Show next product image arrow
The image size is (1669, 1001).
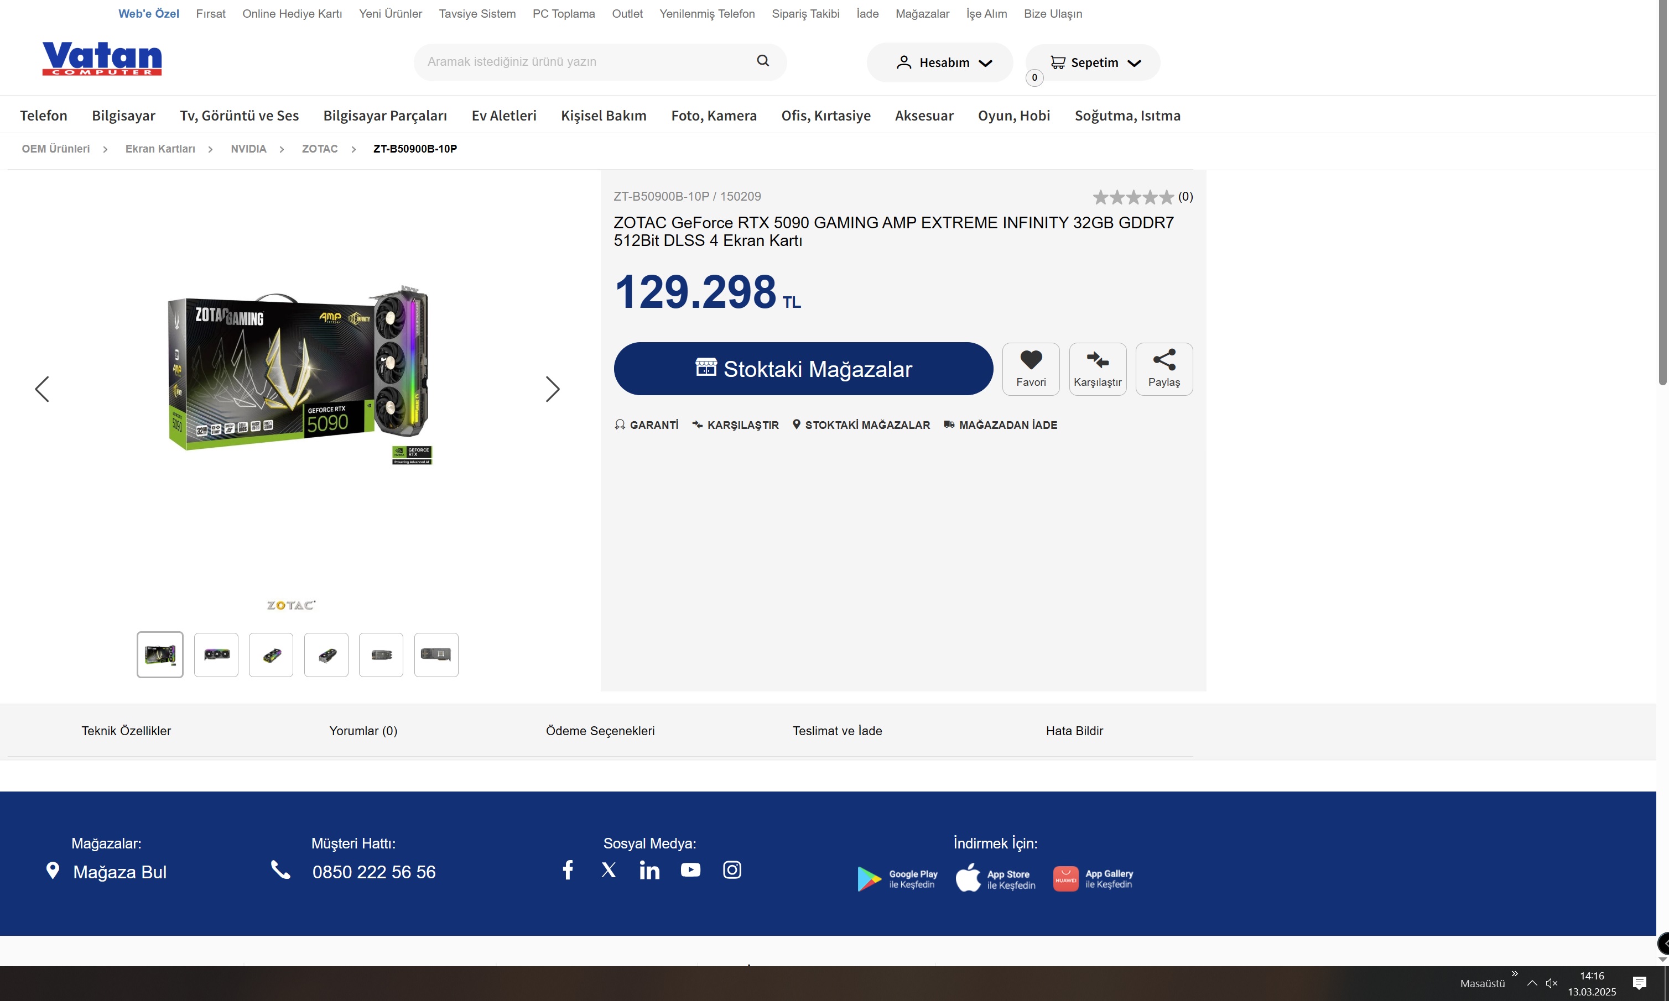553,389
